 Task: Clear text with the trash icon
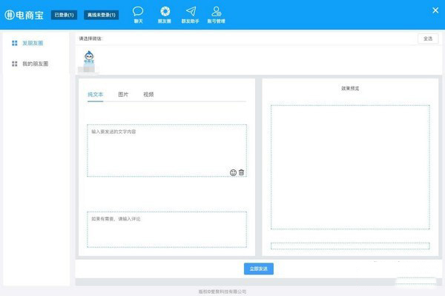[241, 172]
